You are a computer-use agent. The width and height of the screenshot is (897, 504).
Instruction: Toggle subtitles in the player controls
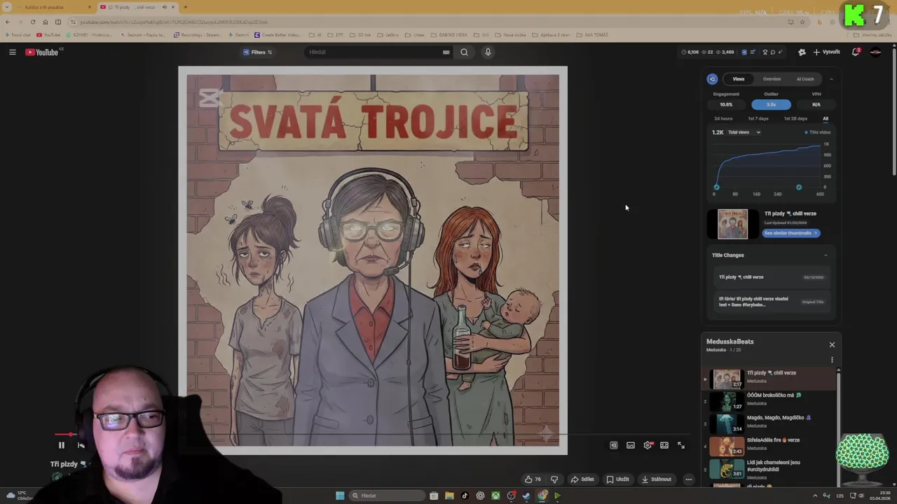click(x=631, y=445)
